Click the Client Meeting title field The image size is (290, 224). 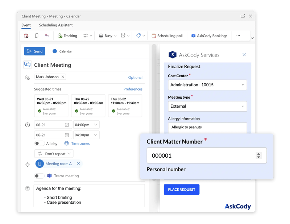(x=89, y=65)
